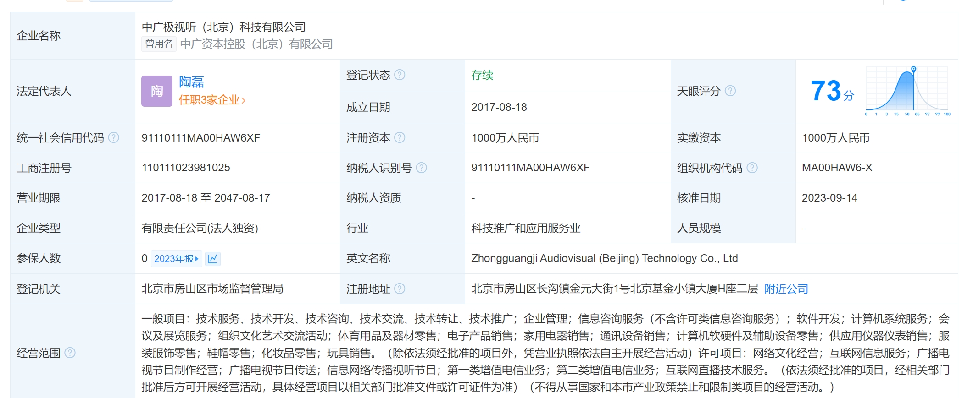Select registration authority 北京市房山区市场监督管理局
The height and width of the screenshot is (398, 962).
point(212,289)
